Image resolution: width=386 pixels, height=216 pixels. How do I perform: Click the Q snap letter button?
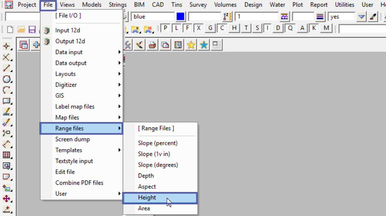(x=290, y=28)
